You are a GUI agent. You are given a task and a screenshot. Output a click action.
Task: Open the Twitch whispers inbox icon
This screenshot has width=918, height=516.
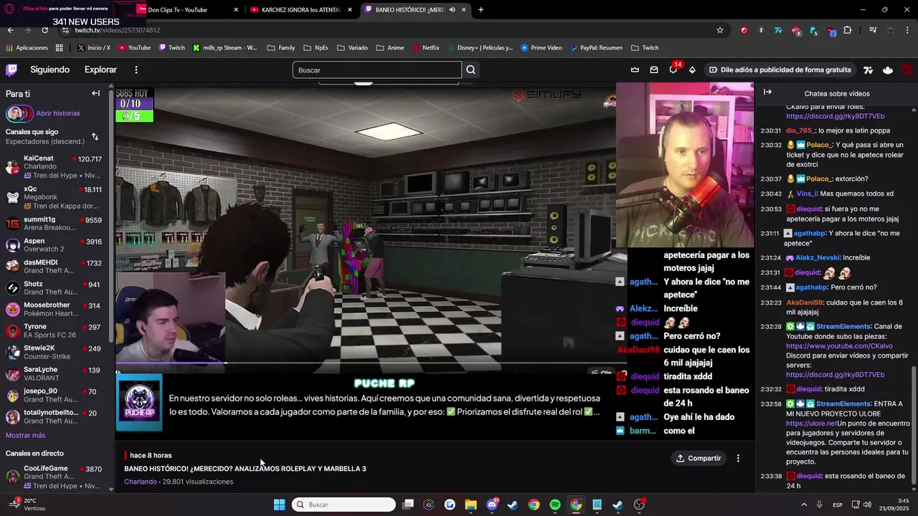654,70
